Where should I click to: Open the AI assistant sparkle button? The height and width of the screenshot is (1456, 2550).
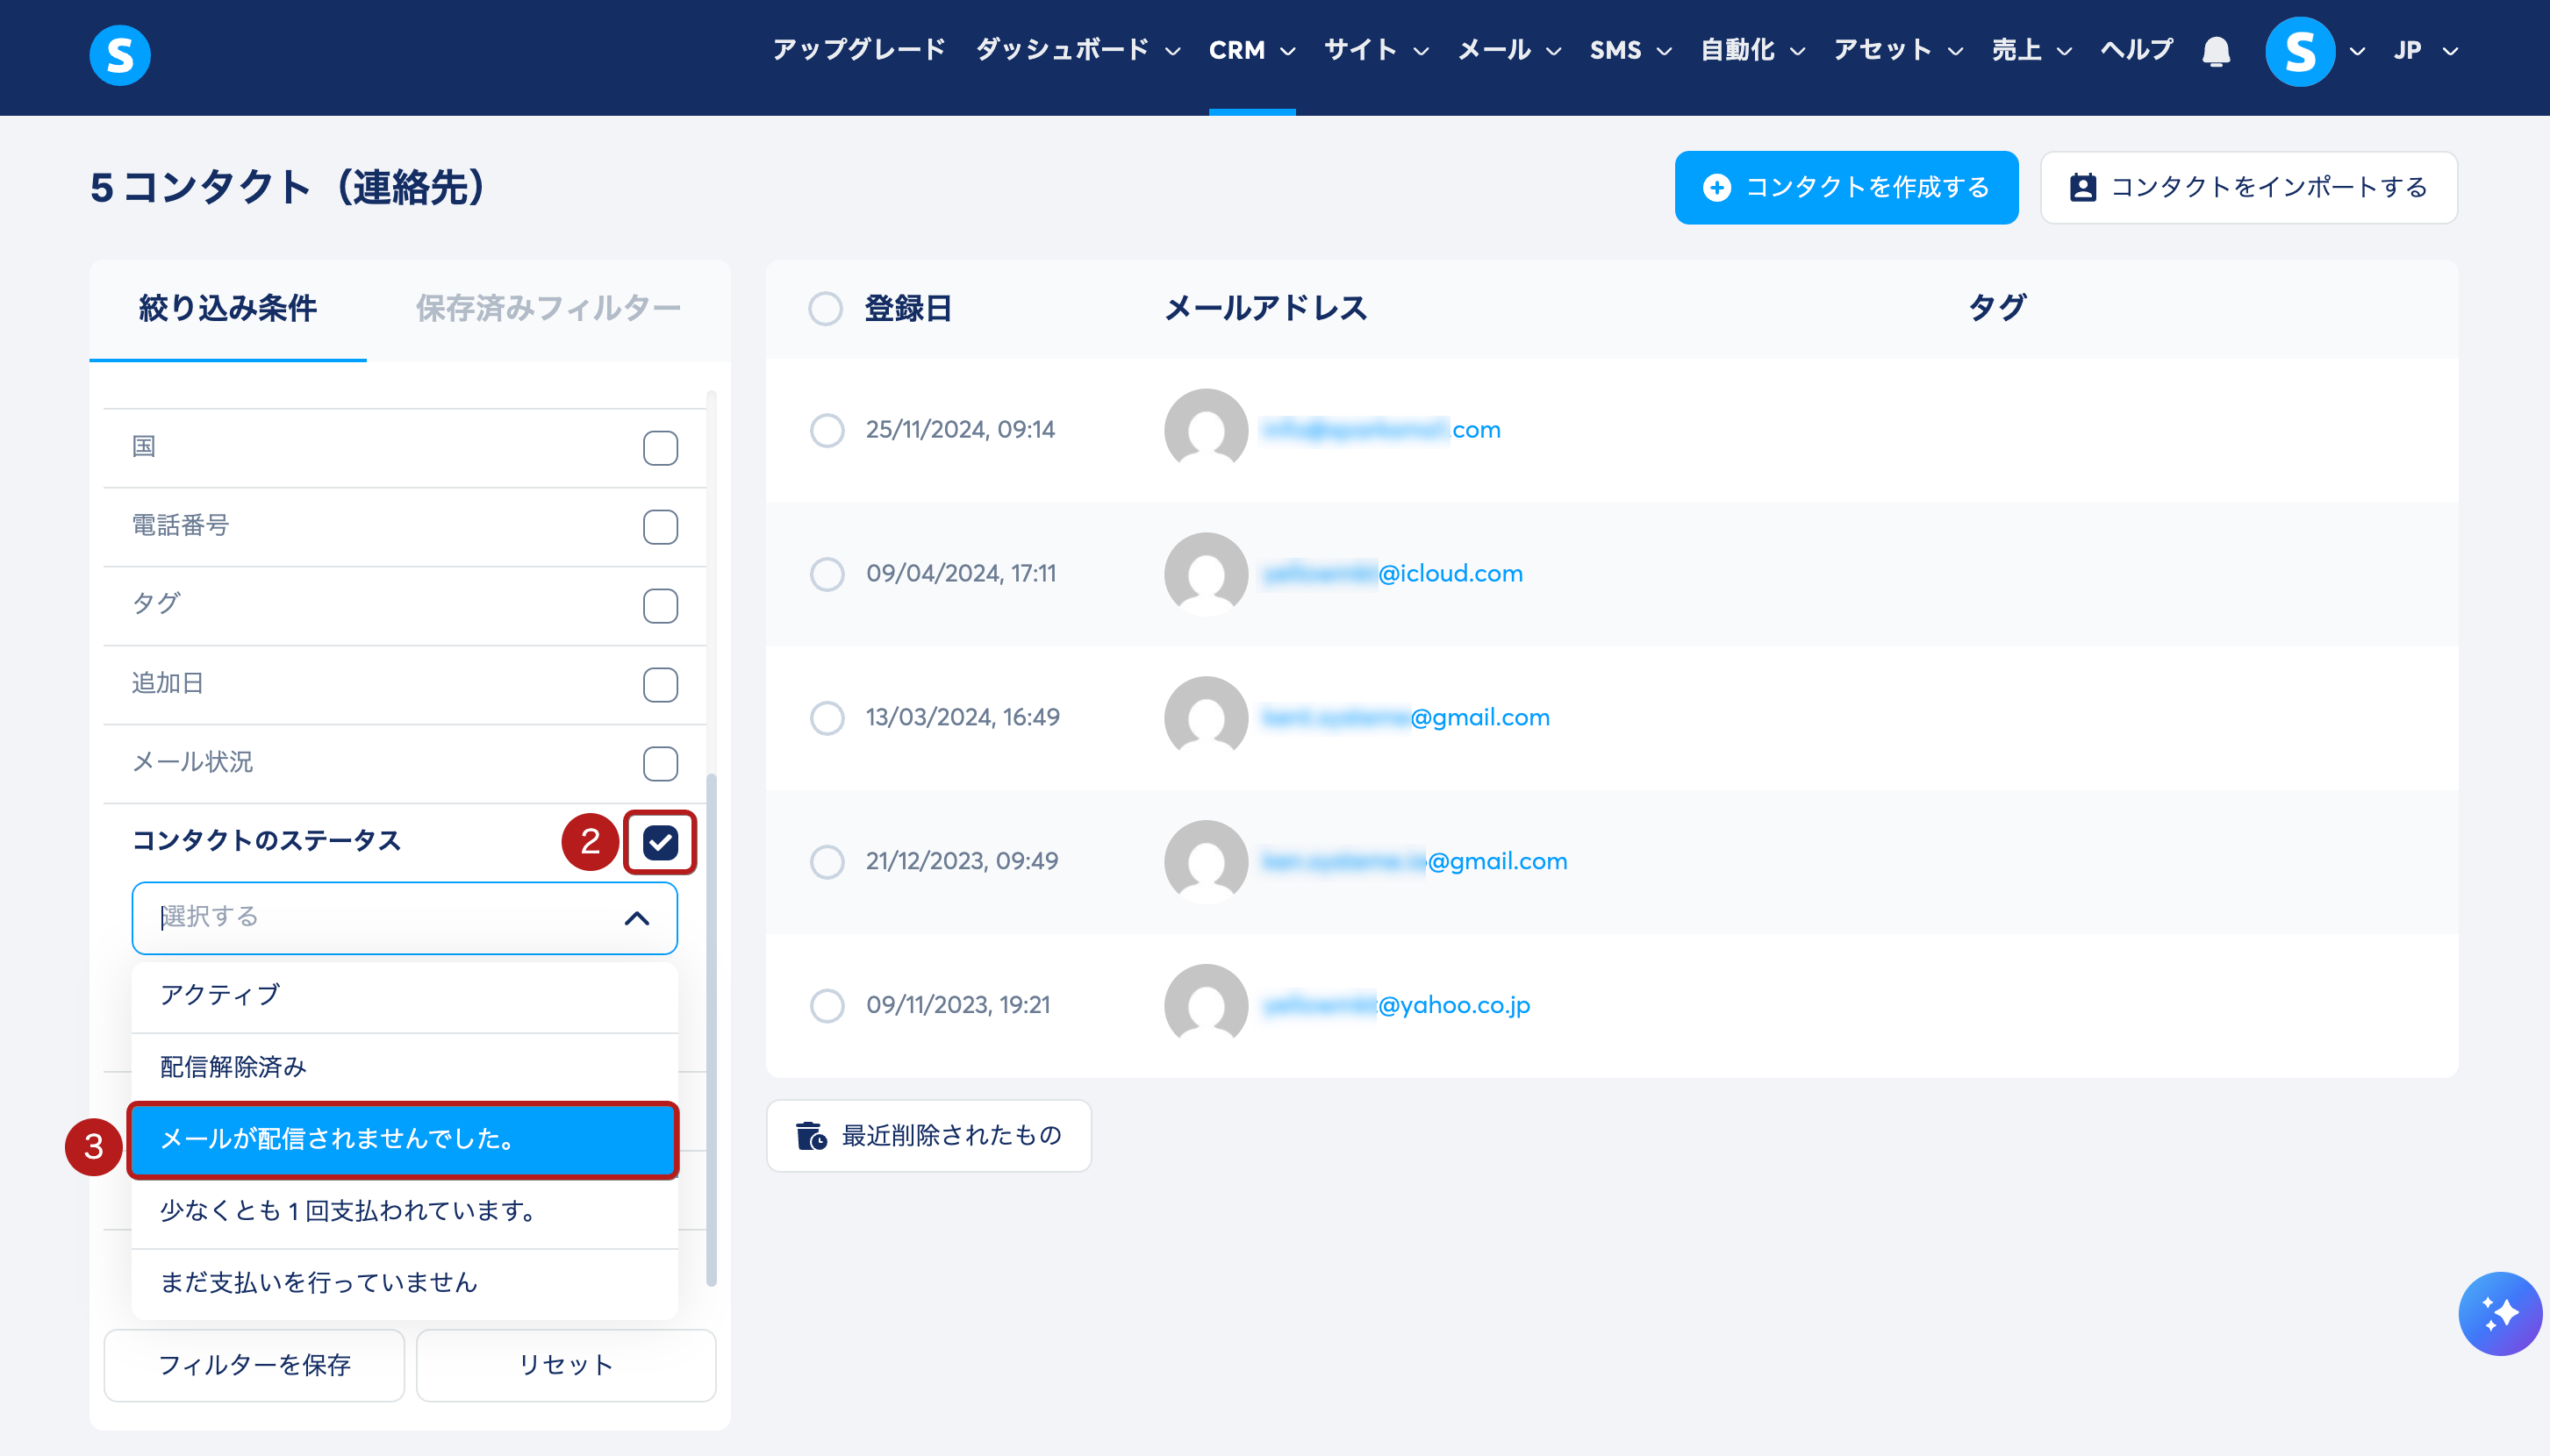(x=2499, y=1313)
